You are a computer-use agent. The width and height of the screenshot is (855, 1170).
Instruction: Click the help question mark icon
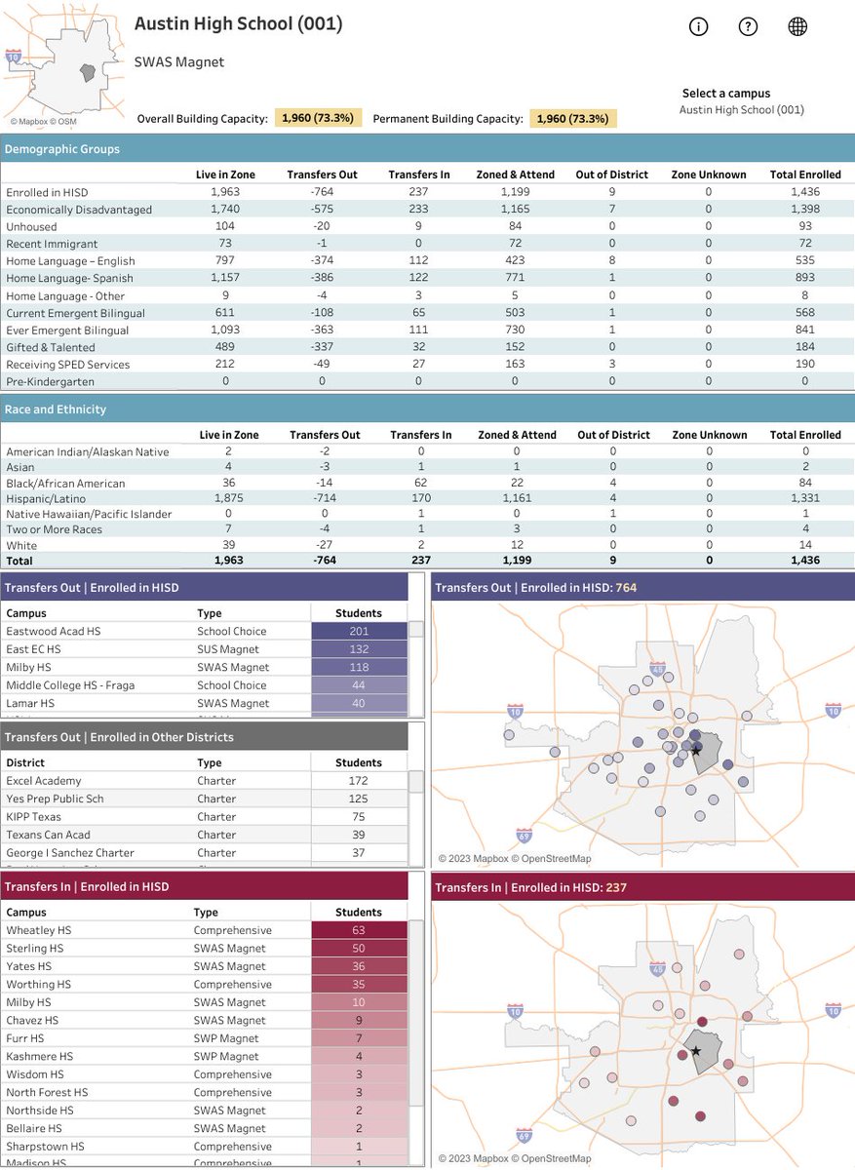(748, 26)
